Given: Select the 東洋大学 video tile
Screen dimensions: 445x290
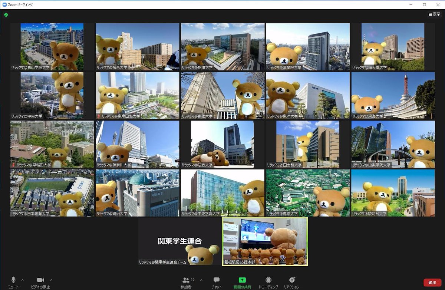Looking at the screenshot, I should tap(308, 95).
